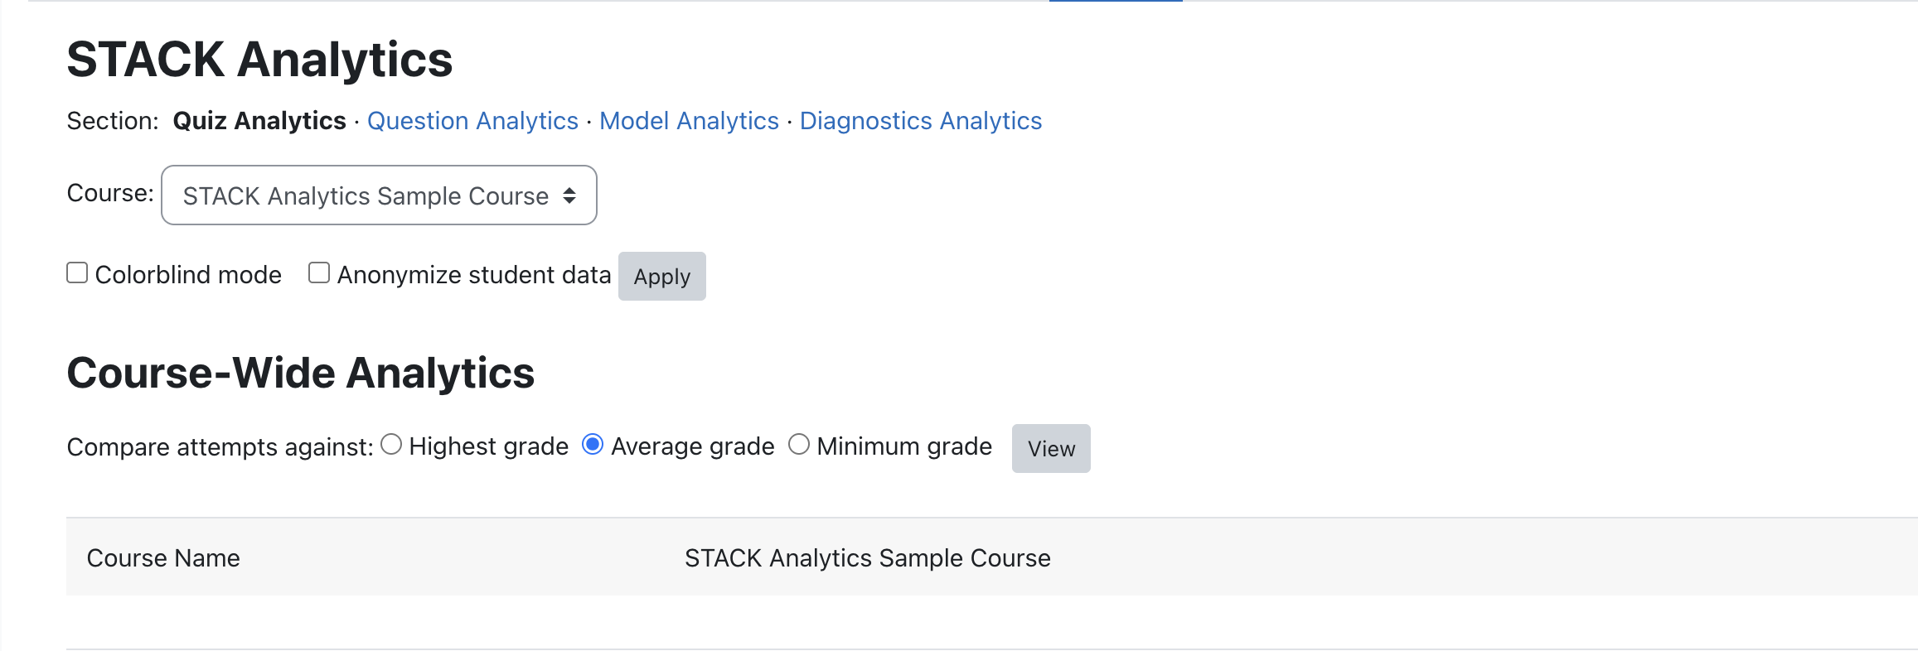Viewport: 1918px width, 651px height.
Task: Click the STACK Analytics page heading
Action: click(x=259, y=60)
